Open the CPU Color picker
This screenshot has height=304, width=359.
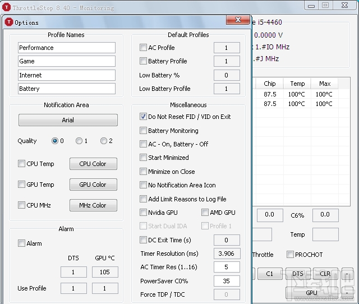click(93, 164)
